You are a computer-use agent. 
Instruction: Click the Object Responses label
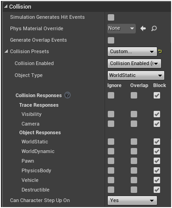tap(40, 132)
